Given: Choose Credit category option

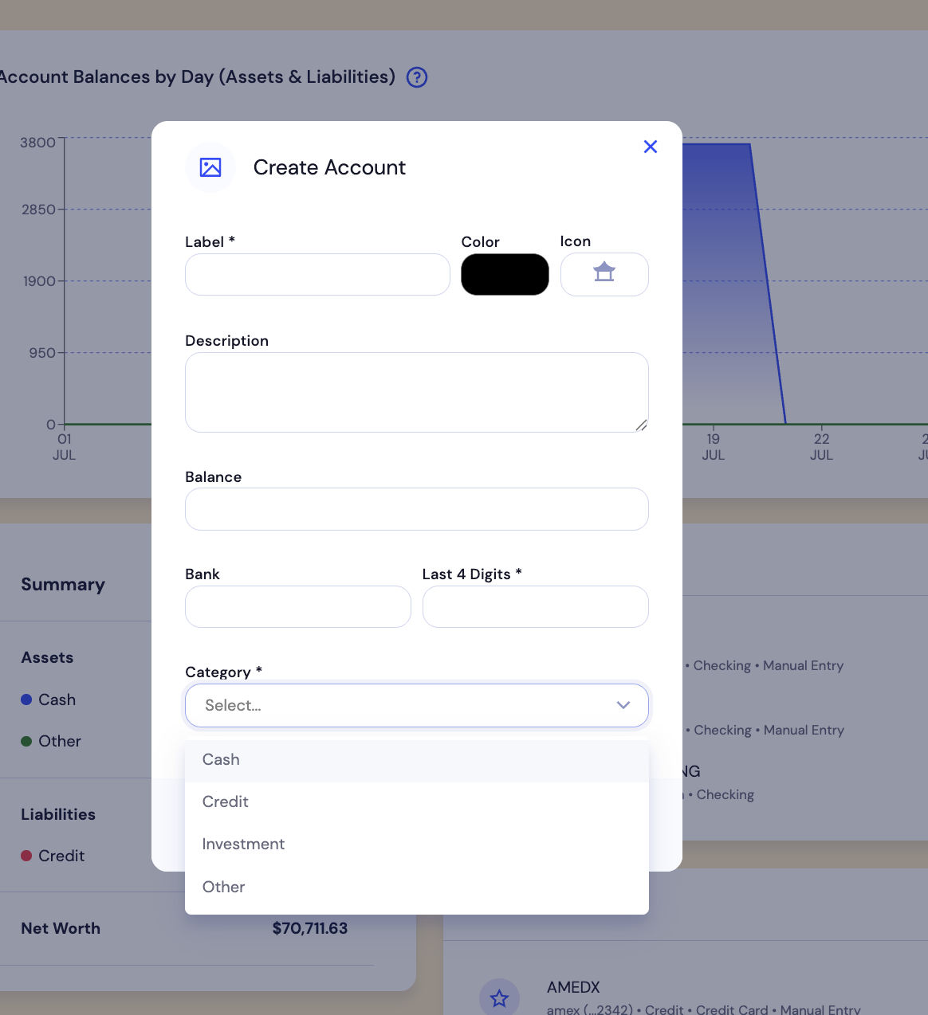Looking at the screenshot, I should [x=226, y=802].
